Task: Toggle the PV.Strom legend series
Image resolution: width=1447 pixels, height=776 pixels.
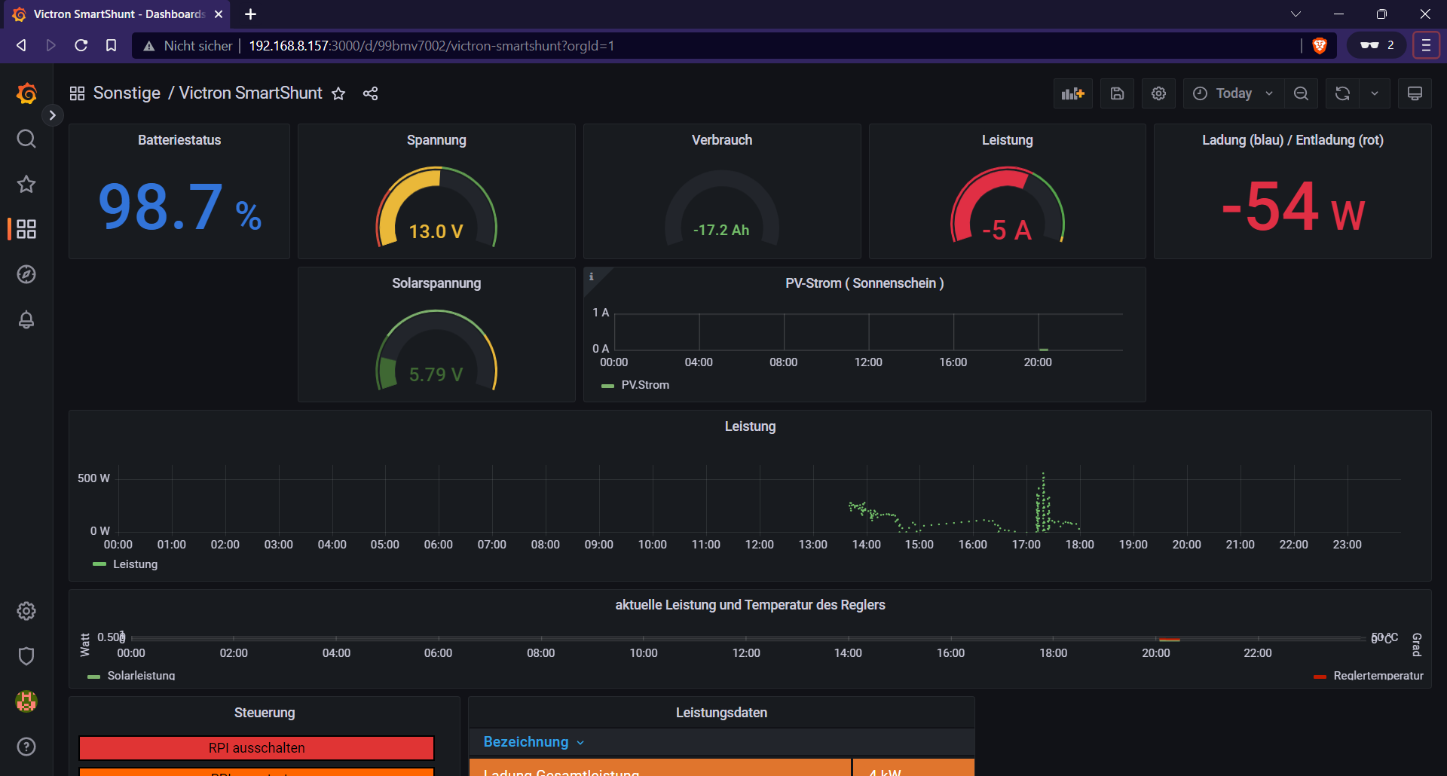Action: pos(644,385)
